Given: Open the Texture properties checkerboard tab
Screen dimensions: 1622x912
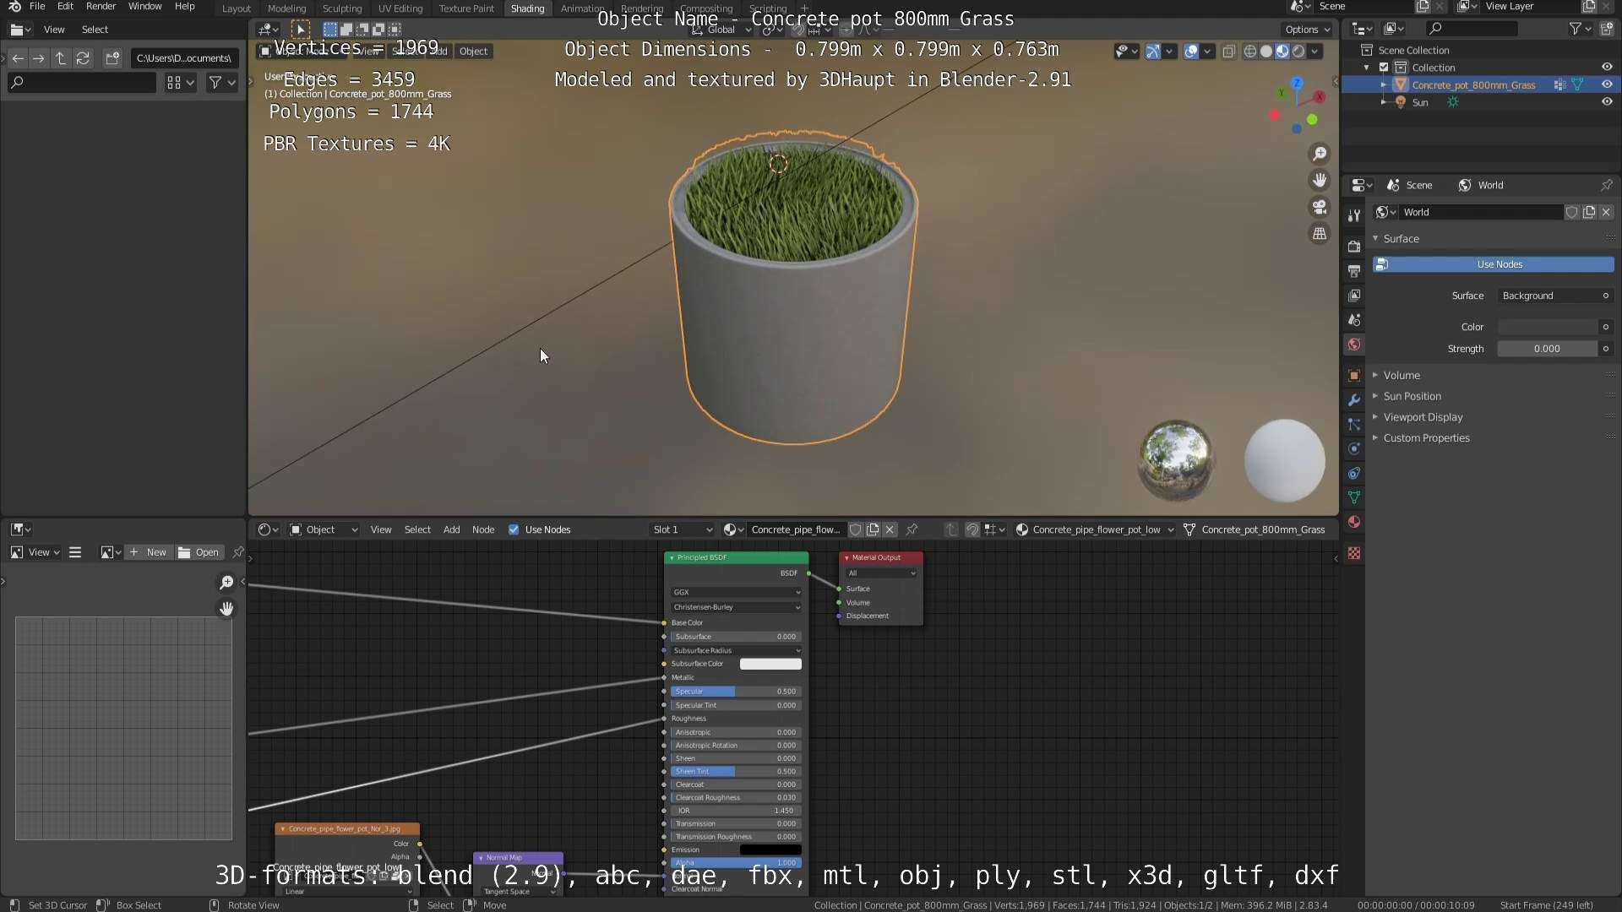Looking at the screenshot, I should 1354,553.
